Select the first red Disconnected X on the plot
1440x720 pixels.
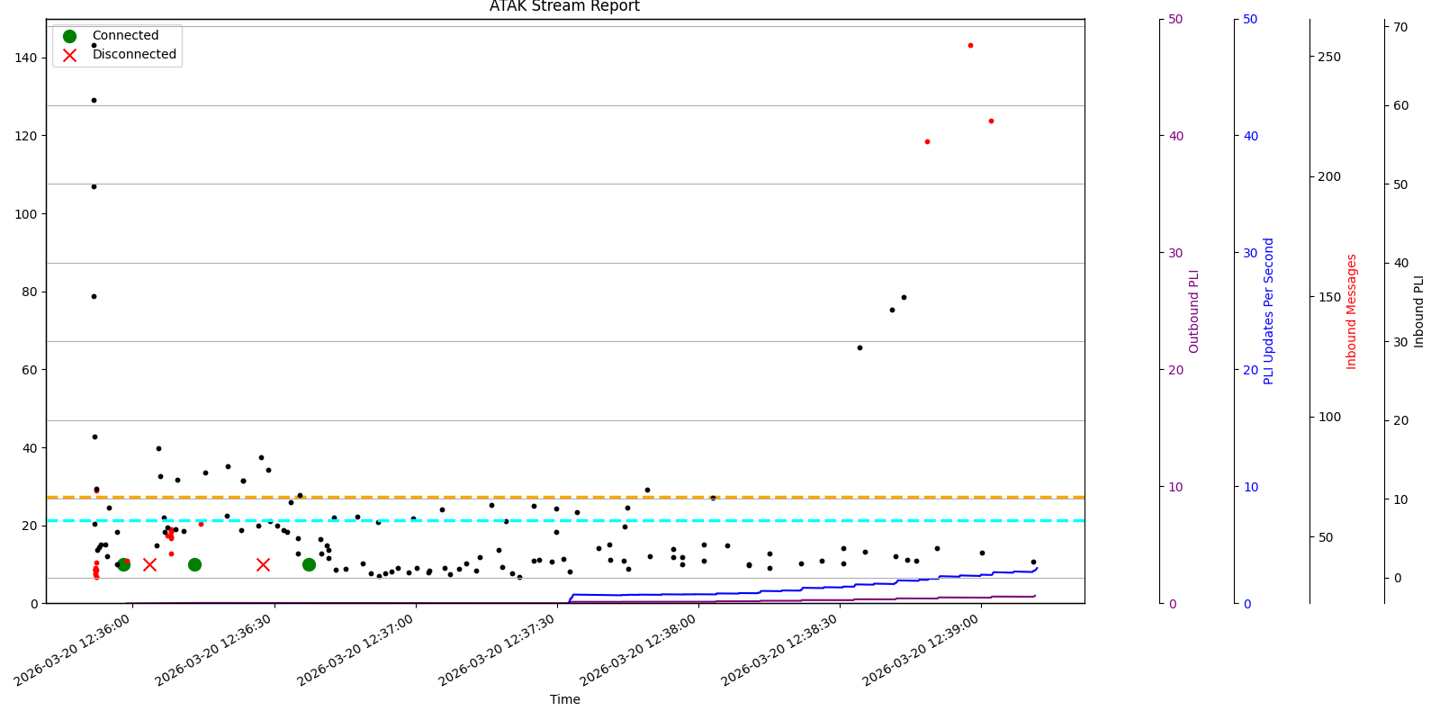tap(149, 564)
